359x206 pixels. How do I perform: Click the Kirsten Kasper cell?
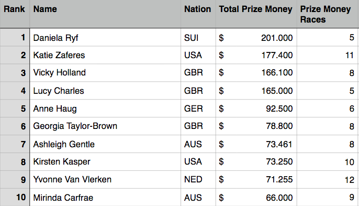[105, 162]
